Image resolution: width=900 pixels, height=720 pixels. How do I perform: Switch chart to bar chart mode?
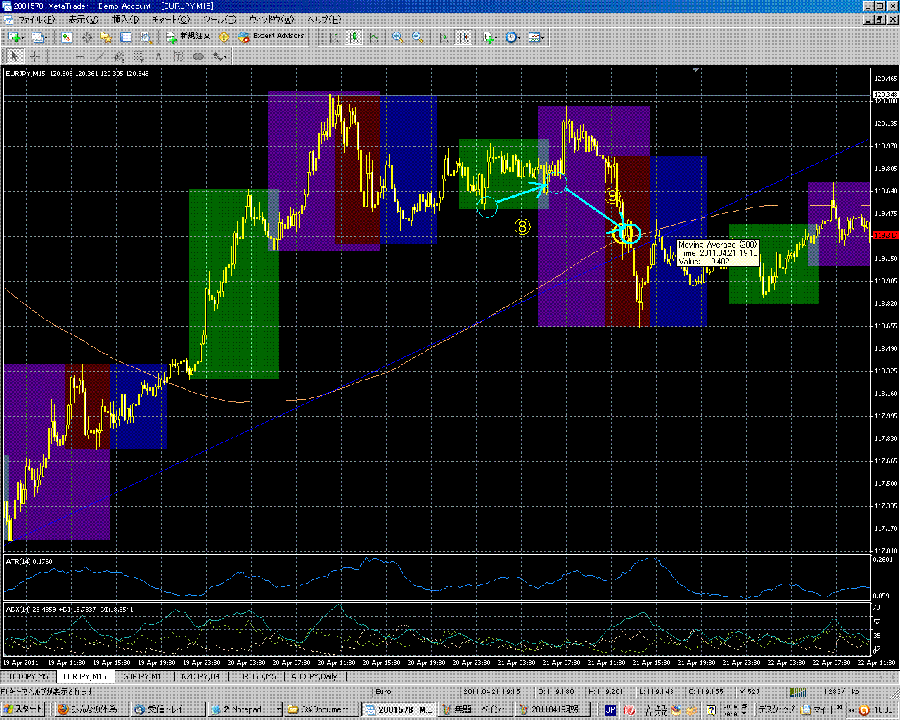pyautogui.click(x=334, y=37)
